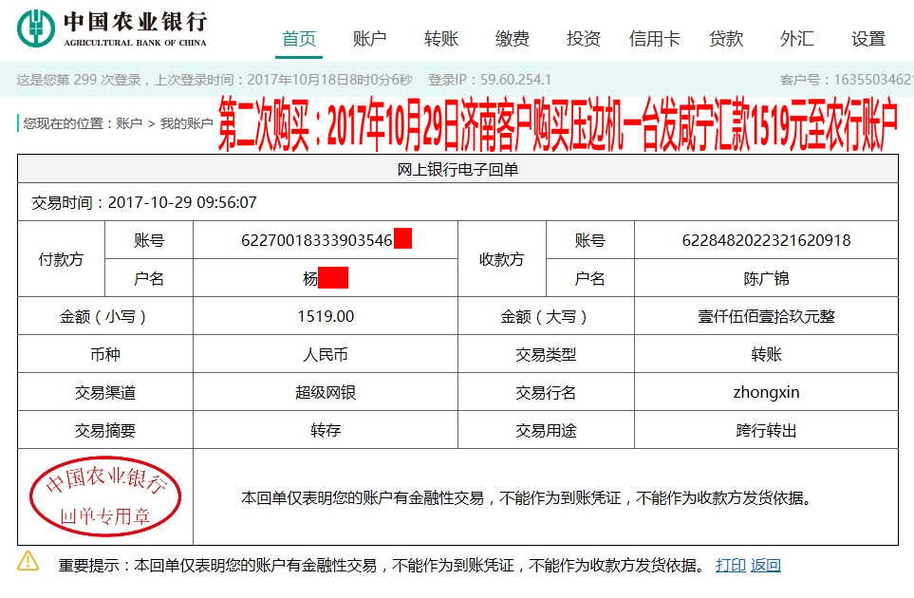Open the 设置 (Settings) menu
The width and height of the screenshot is (914, 598).
click(x=867, y=39)
